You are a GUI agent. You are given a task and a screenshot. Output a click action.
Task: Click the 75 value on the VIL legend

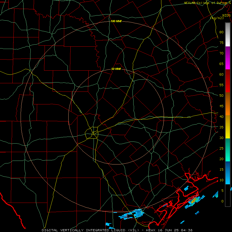pyautogui.click(x=221, y=43)
